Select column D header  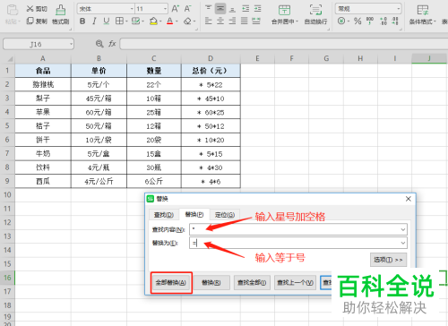click(x=211, y=58)
